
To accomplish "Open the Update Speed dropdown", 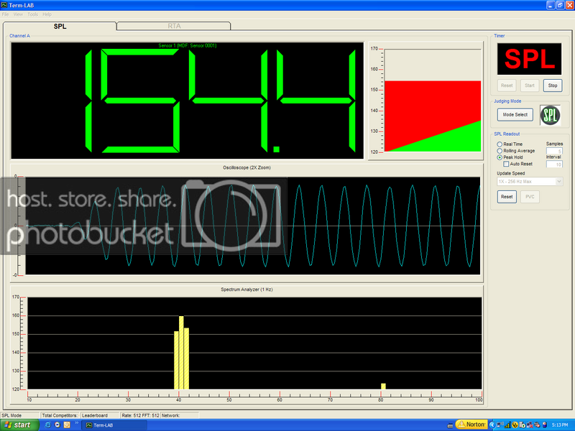I will pos(530,182).
